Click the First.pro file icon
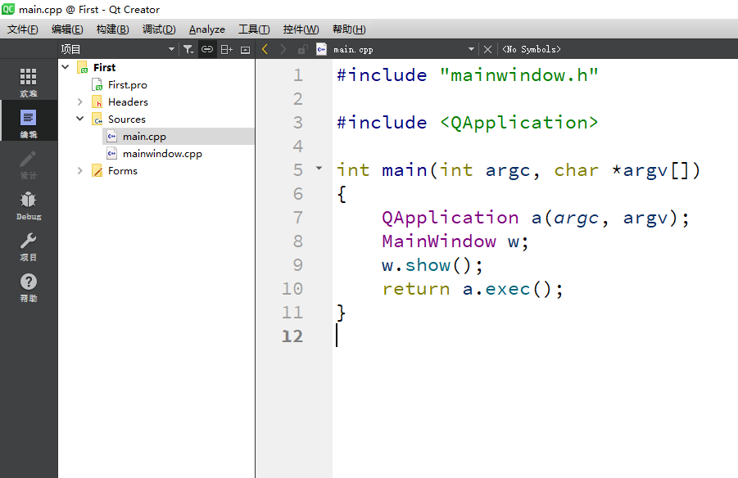This screenshot has height=478, width=738. point(97,84)
